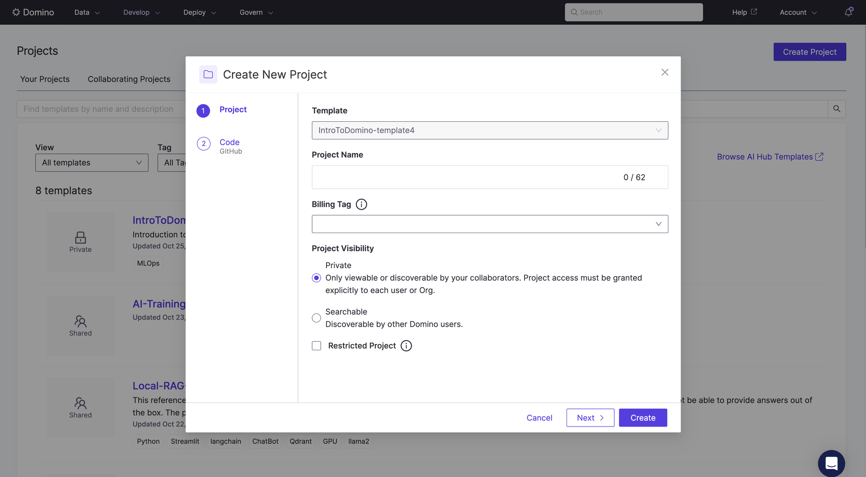Click the Restricted Project info icon
This screenshot has width=866, height=477.
point(406,346)
